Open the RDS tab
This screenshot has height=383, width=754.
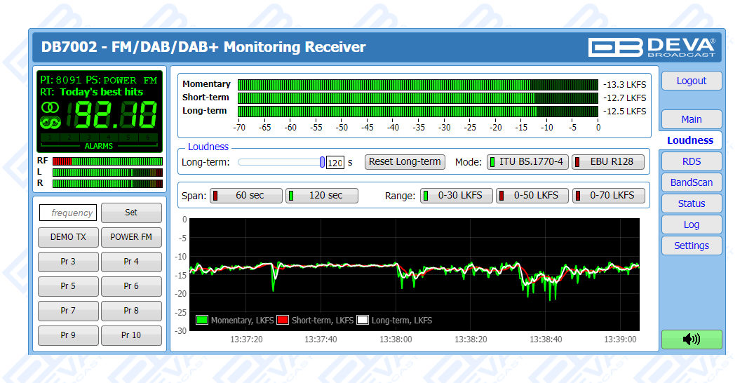[x=691, y=161]
